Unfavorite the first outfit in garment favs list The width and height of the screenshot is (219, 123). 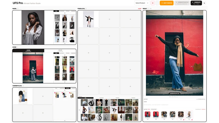55,93
